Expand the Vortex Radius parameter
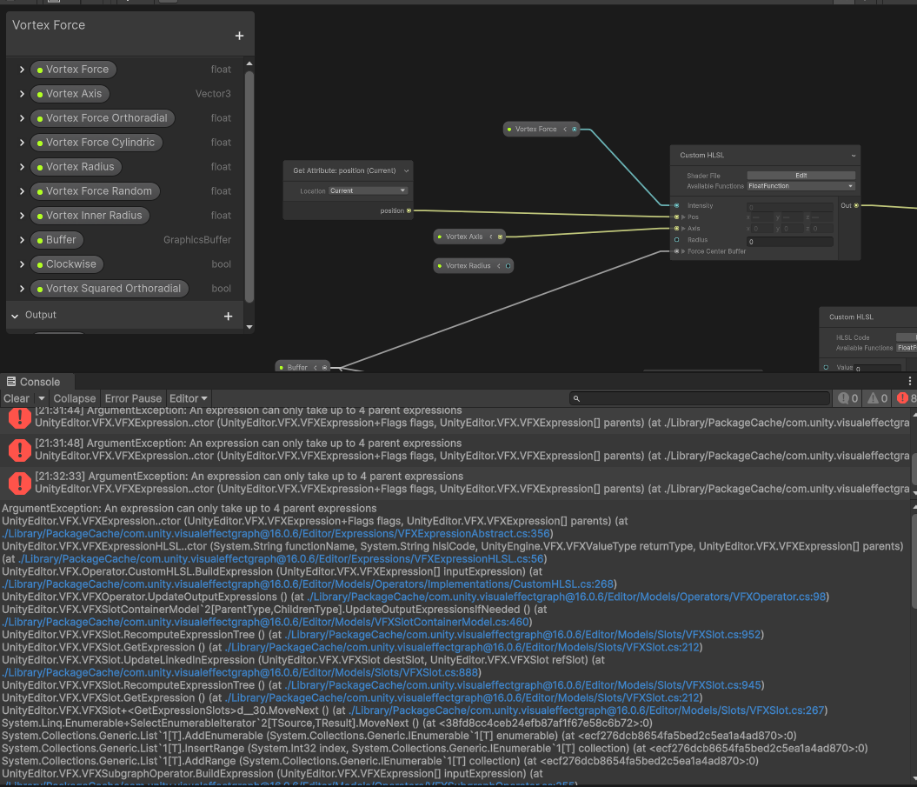917x787 pixels. pyautogui.click(x=20, y=166)
